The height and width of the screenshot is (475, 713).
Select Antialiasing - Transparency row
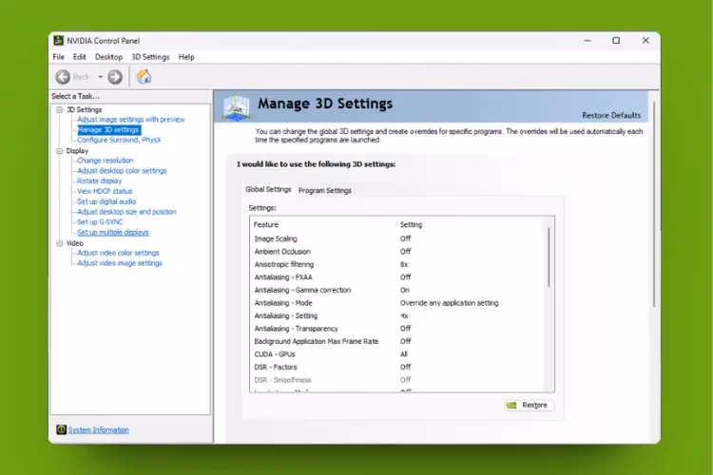coord(398,328)
